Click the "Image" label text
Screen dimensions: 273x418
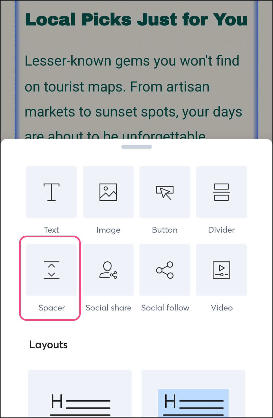pos(108,230)
